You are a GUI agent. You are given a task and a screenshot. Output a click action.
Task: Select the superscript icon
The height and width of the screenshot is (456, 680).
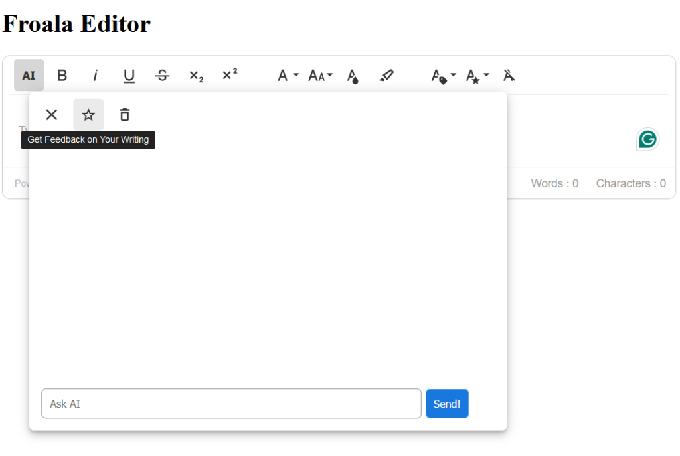pos(230,76)
